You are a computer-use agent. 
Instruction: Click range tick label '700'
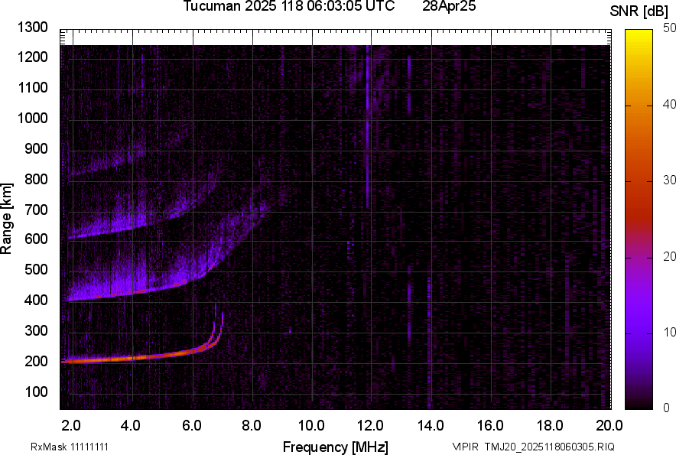(x=36, y=210)
